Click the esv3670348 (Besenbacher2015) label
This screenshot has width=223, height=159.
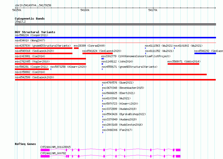point(123,88)
